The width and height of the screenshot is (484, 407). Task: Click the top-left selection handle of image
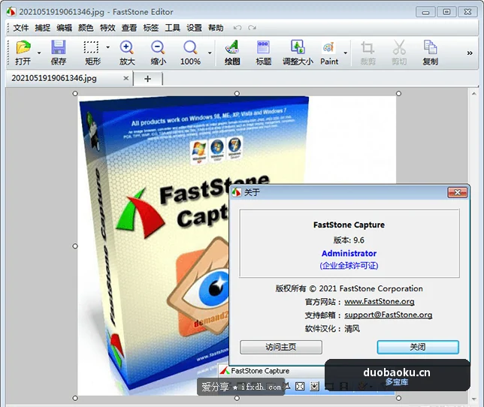coord(75,93)
